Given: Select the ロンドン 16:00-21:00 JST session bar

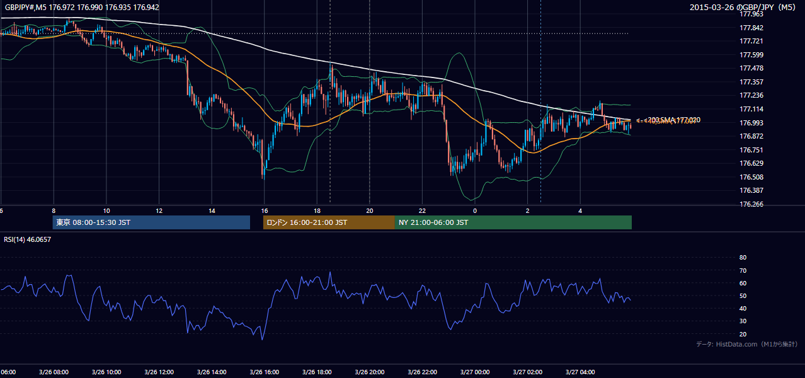Looking at the screenshot, I should click(x=329, y=222).
